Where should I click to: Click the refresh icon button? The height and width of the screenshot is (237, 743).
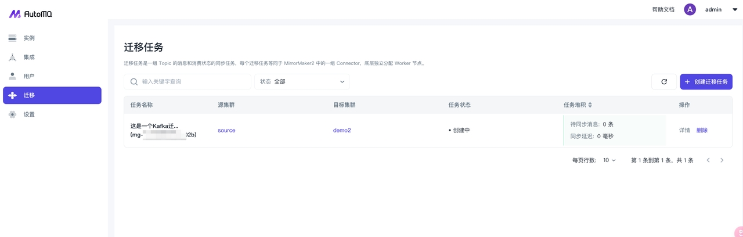[x=663, y=82]
